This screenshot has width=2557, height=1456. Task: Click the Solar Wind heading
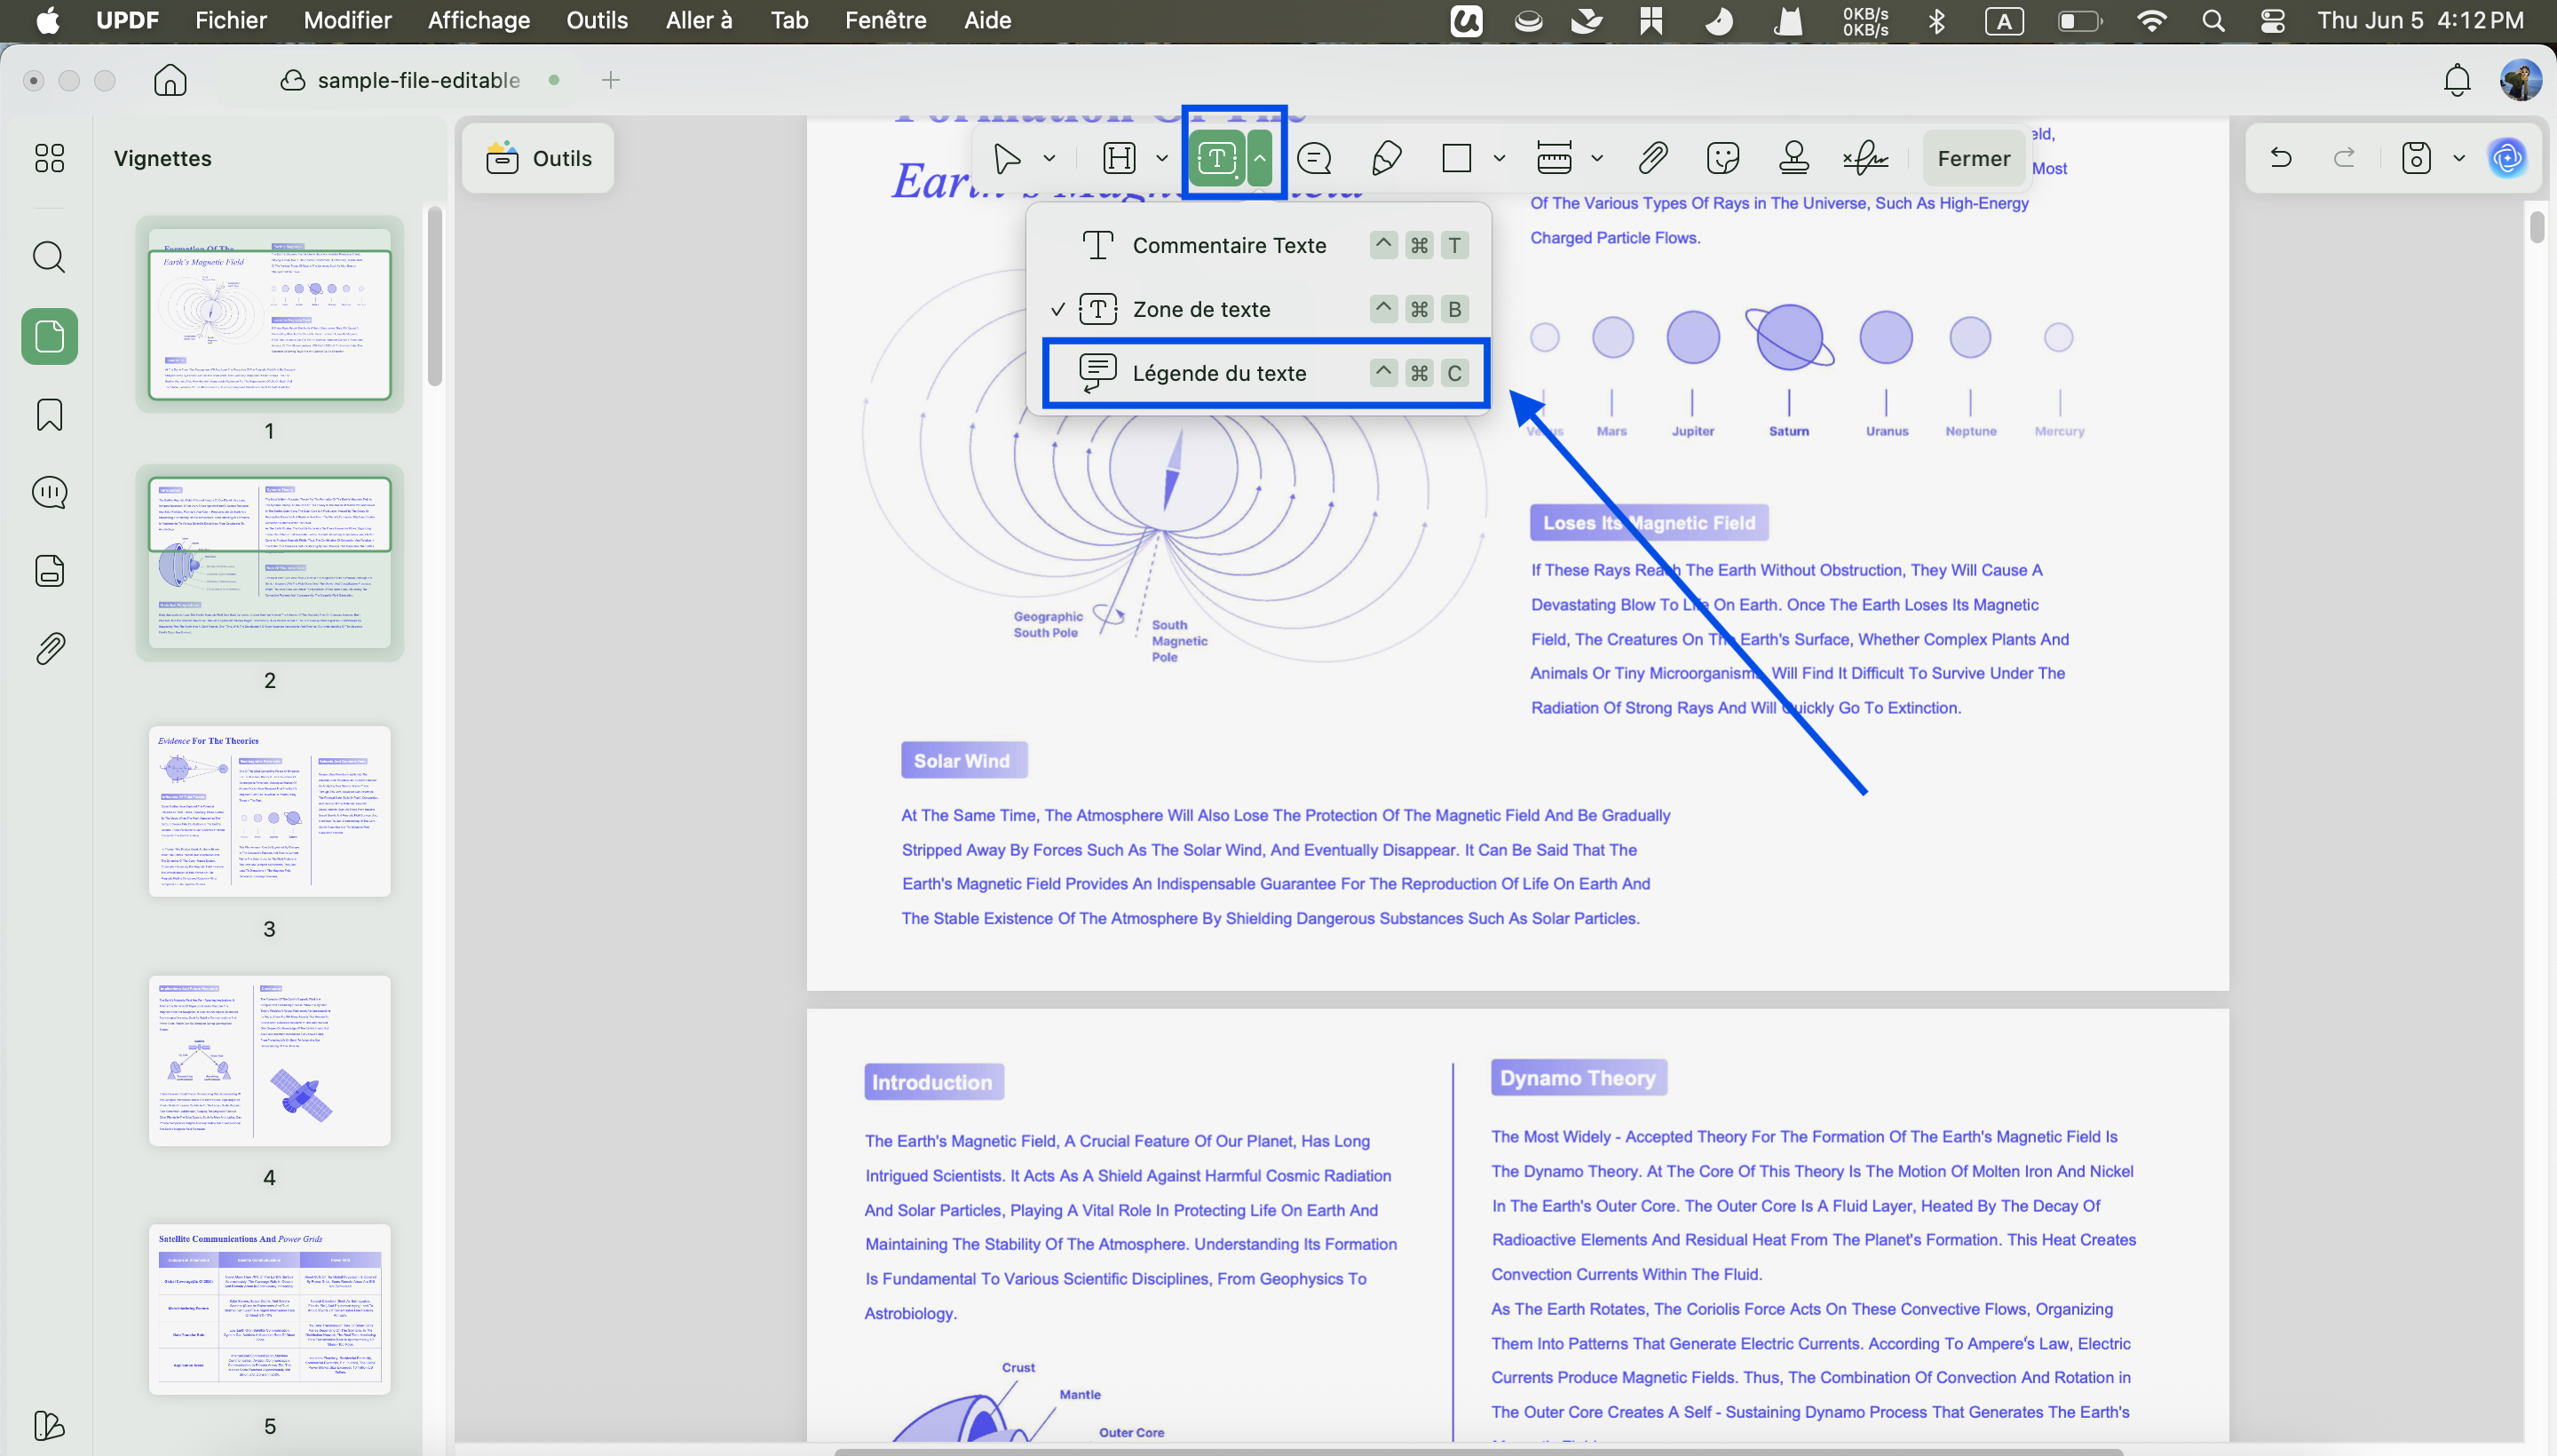[962, 760]
